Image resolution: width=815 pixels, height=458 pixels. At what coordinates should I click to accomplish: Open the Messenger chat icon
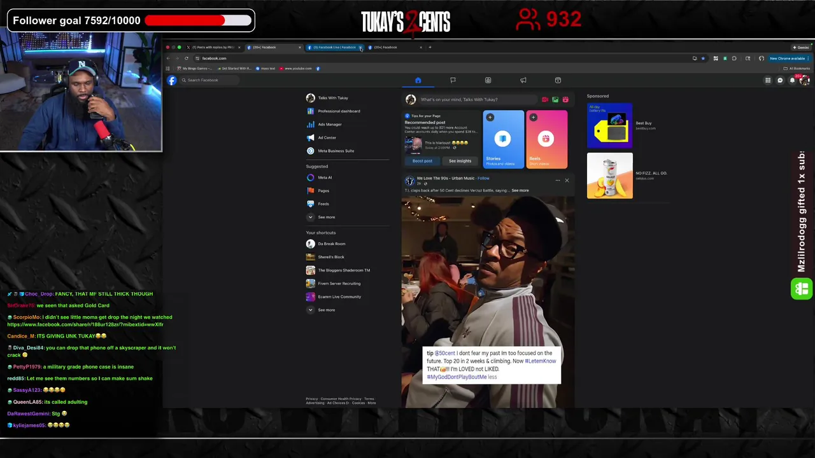[x=780, y=80]
